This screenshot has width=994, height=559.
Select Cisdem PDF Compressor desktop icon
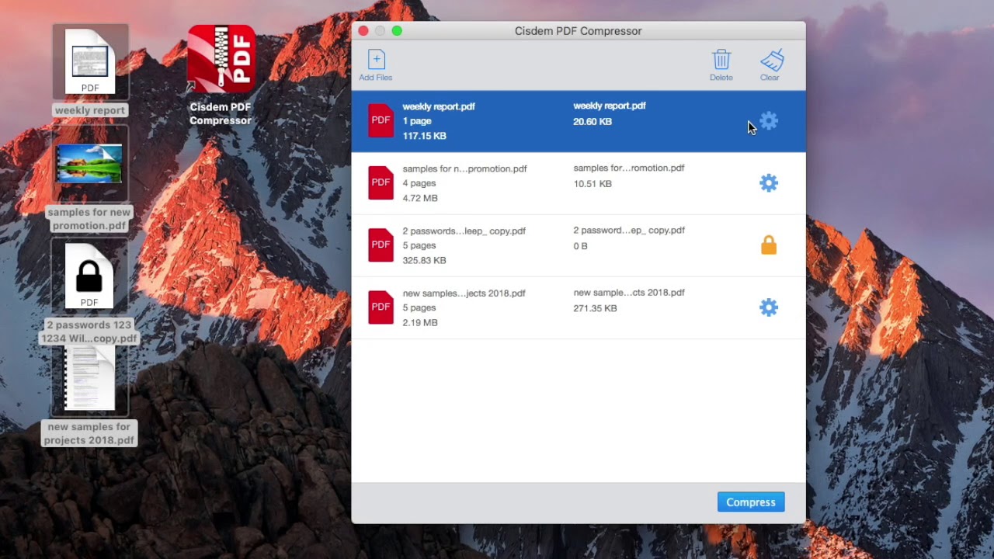pyautogui.click(x=221, y=59)
